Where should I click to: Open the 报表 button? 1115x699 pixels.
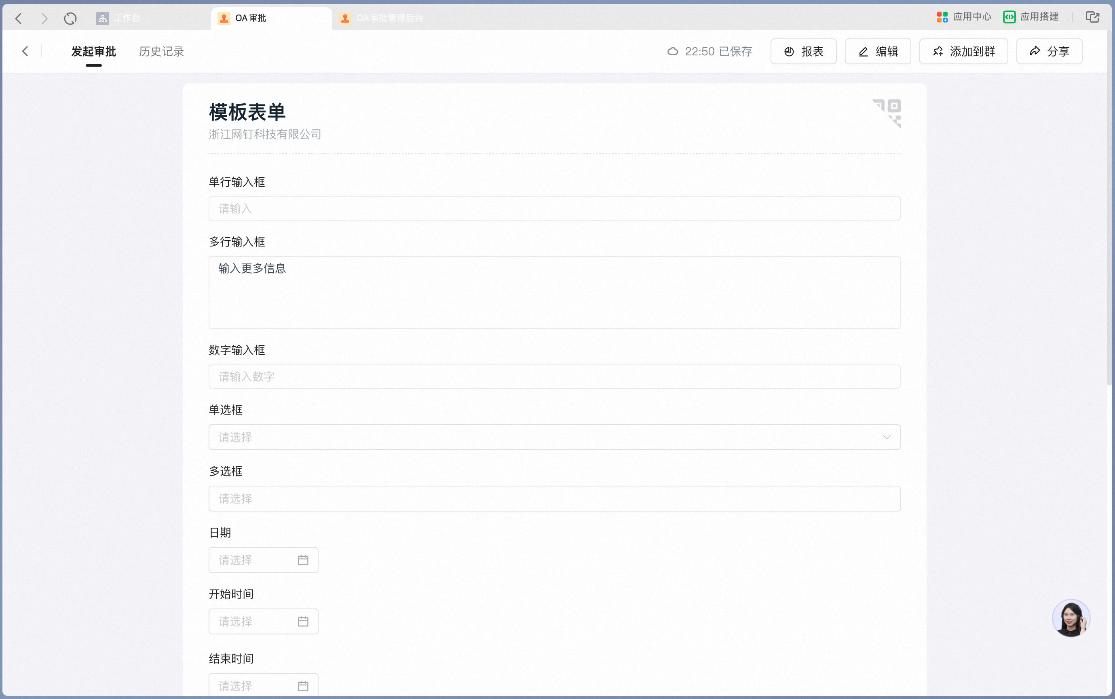(x=803, y=51)
